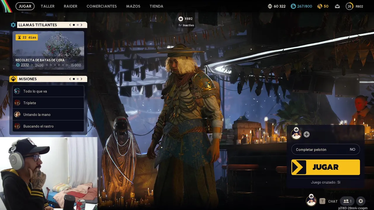374x210 pixels.
Task: Click the second Llamas Titilantes page dot
Action: coord(77,25)
